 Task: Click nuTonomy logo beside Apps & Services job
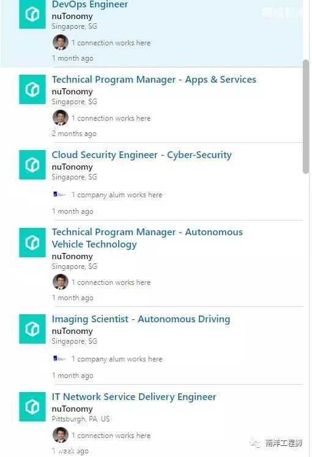point(32,89)
